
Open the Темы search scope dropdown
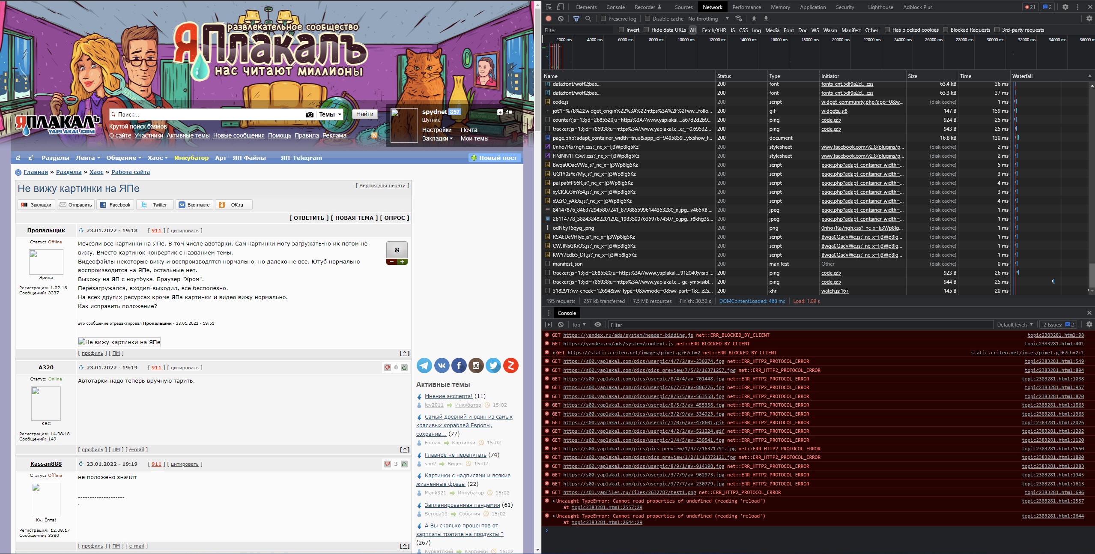tap(330, 114)
